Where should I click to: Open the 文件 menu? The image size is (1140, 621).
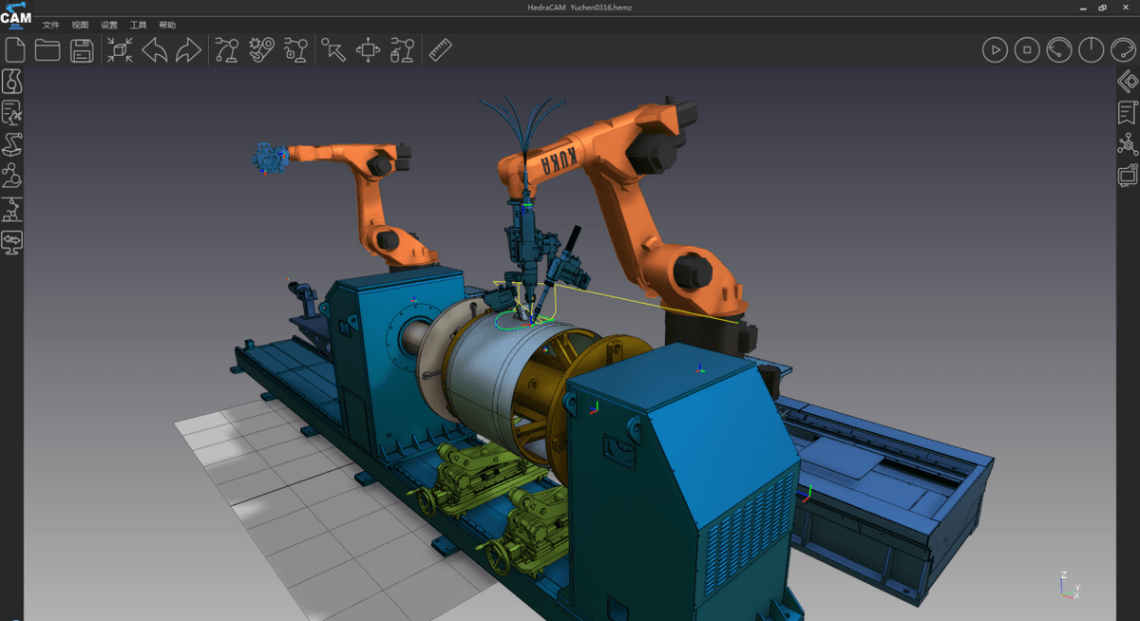pos(51,25)
